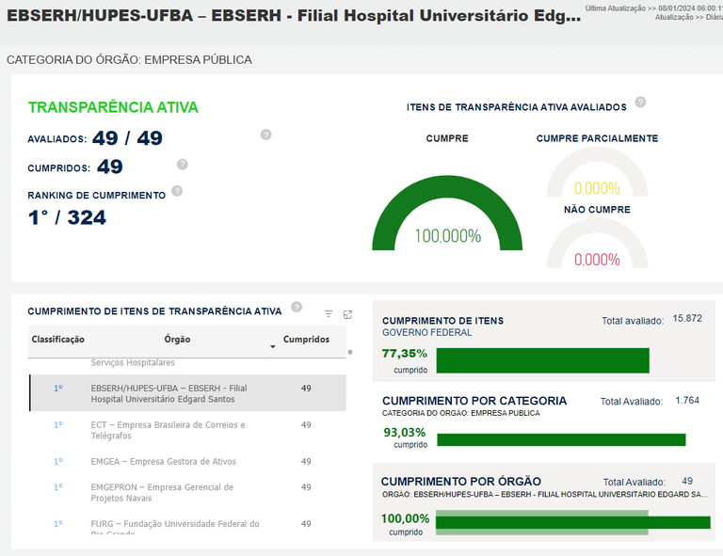The image size is (723, 556).
Task: Click the Governo Federal 77,35% bar
Action: 542,360
